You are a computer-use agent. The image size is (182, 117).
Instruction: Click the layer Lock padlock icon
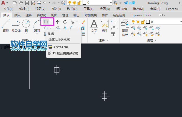pos(151,28)
